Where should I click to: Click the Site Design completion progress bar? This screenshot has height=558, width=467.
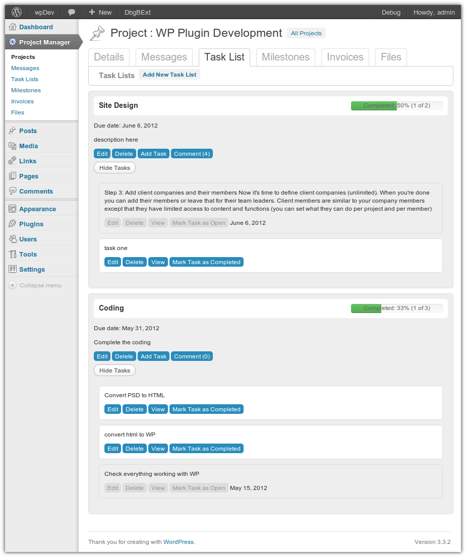click(396, 106)
